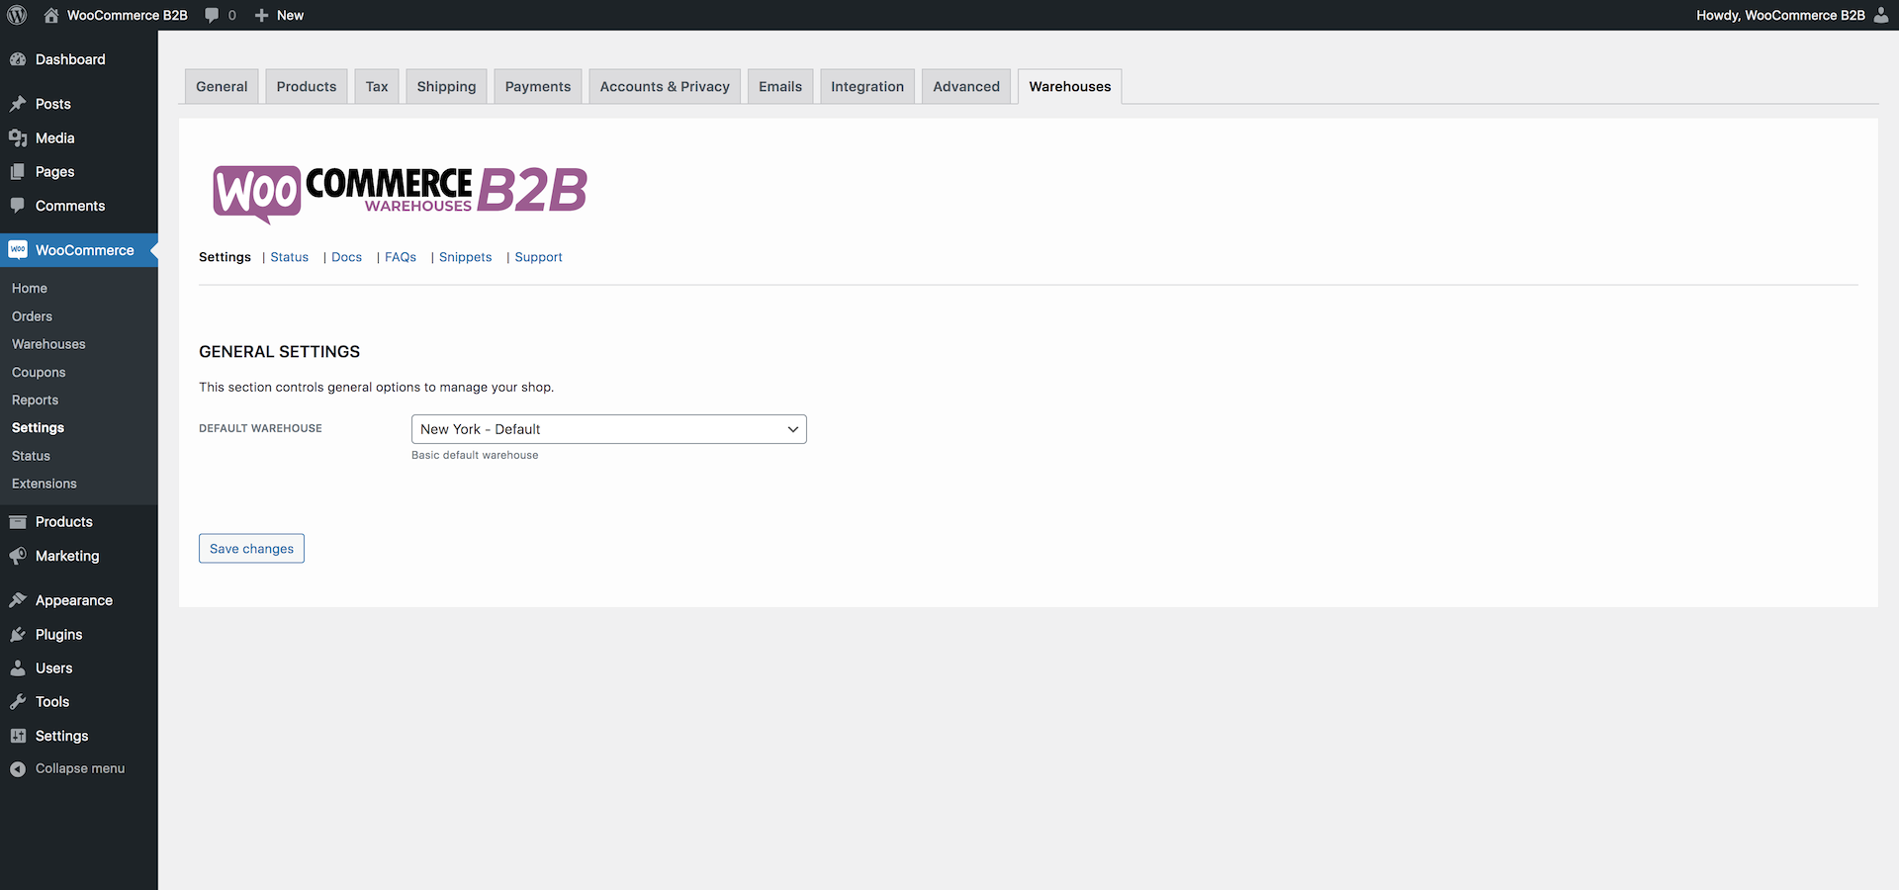Switch to the Advanced tab
1899x890 pixels.
coord(965,86)
